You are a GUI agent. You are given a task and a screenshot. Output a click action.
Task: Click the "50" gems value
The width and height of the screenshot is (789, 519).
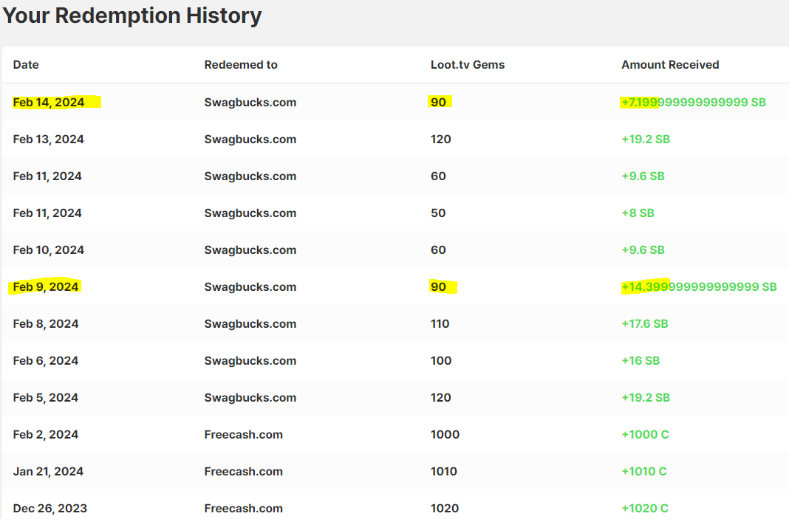coord(438,213)
